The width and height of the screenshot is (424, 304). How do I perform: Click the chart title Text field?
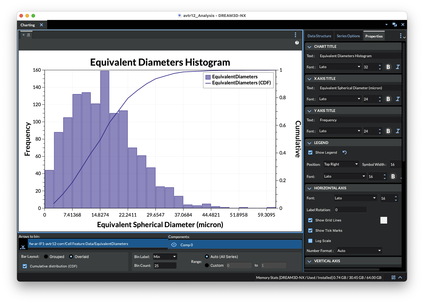click(360, 56)
